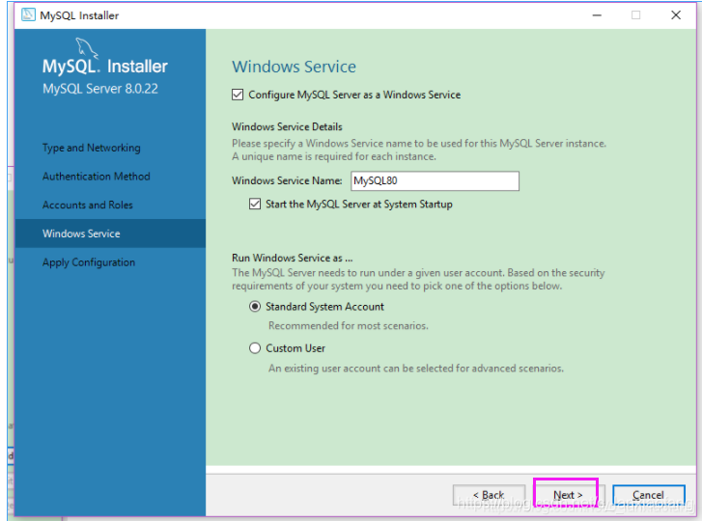Click the Run Windows Service as ... label
Image resolution: width=702 pixels, height=521 pixels.
293,258
